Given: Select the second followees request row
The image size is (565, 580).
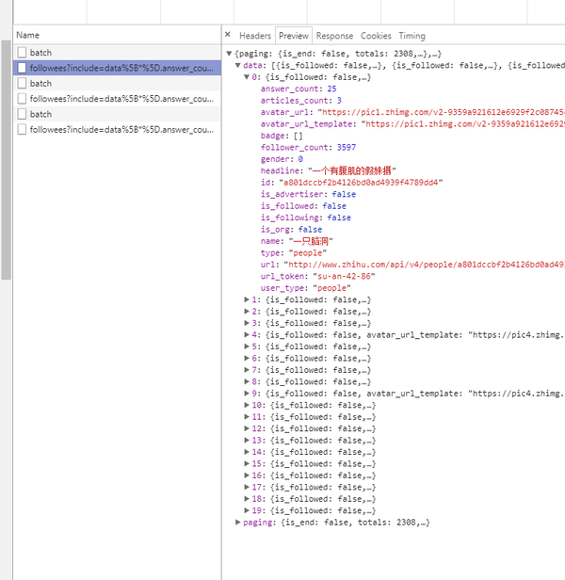Looking at the screenshot, I should tap(117, 99).
